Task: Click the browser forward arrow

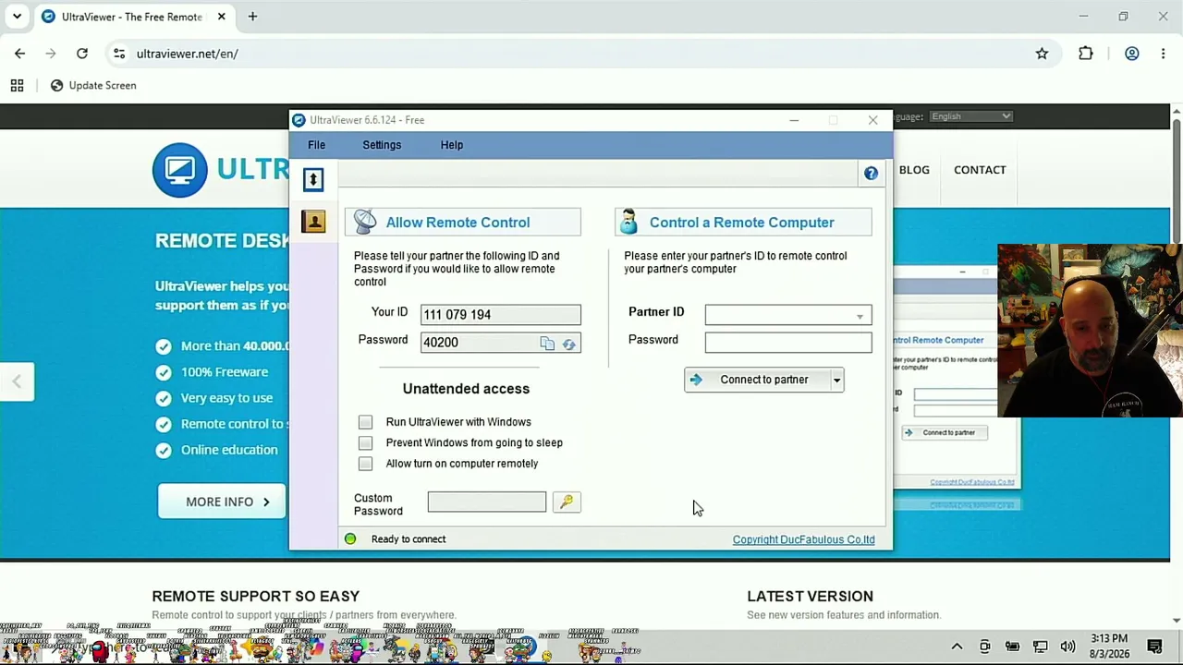Action: [x=51, y=54]
